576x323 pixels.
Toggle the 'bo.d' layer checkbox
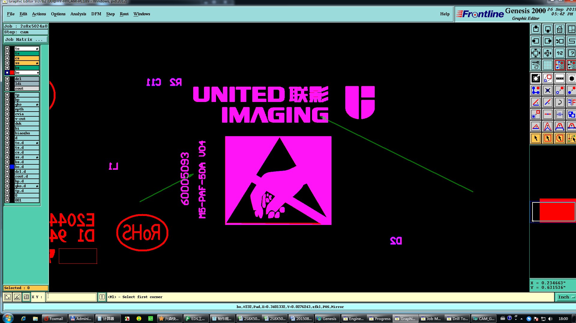pyautogui.click(x=7, y=167)
